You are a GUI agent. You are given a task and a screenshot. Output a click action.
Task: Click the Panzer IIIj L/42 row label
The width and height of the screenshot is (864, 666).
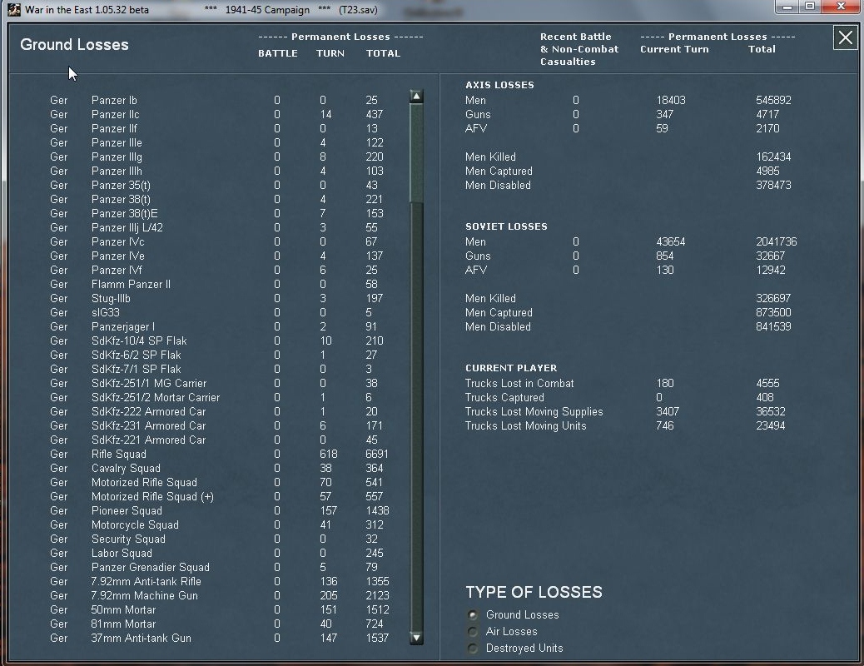point(127,228)
